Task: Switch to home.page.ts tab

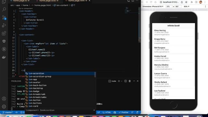Action: tap(20, 1)
